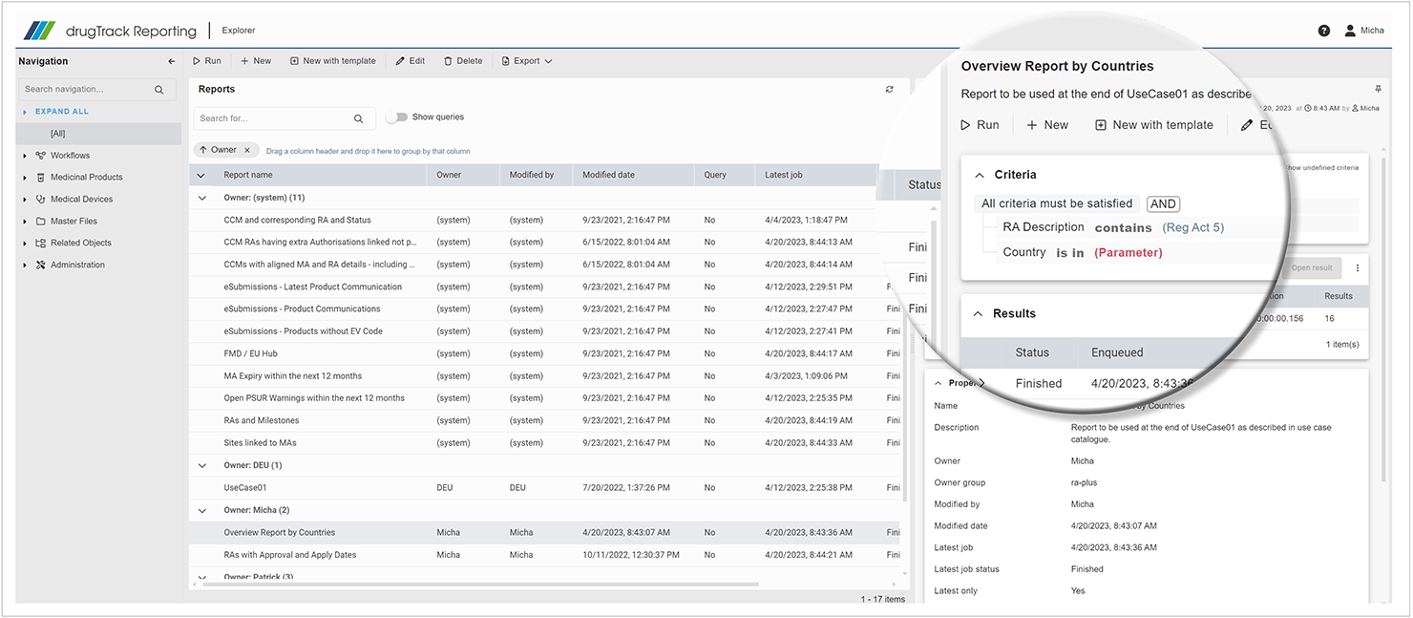Choose New with template
Viewport: 1413px width, 618px height.
pyautogui.click(x=333, y=61)
